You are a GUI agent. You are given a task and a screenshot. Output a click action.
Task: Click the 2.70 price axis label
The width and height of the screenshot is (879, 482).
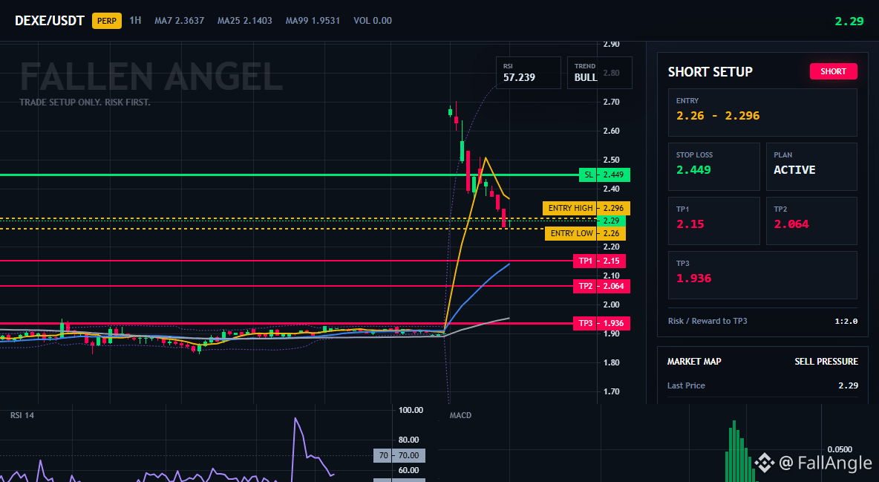coord(611,102)
